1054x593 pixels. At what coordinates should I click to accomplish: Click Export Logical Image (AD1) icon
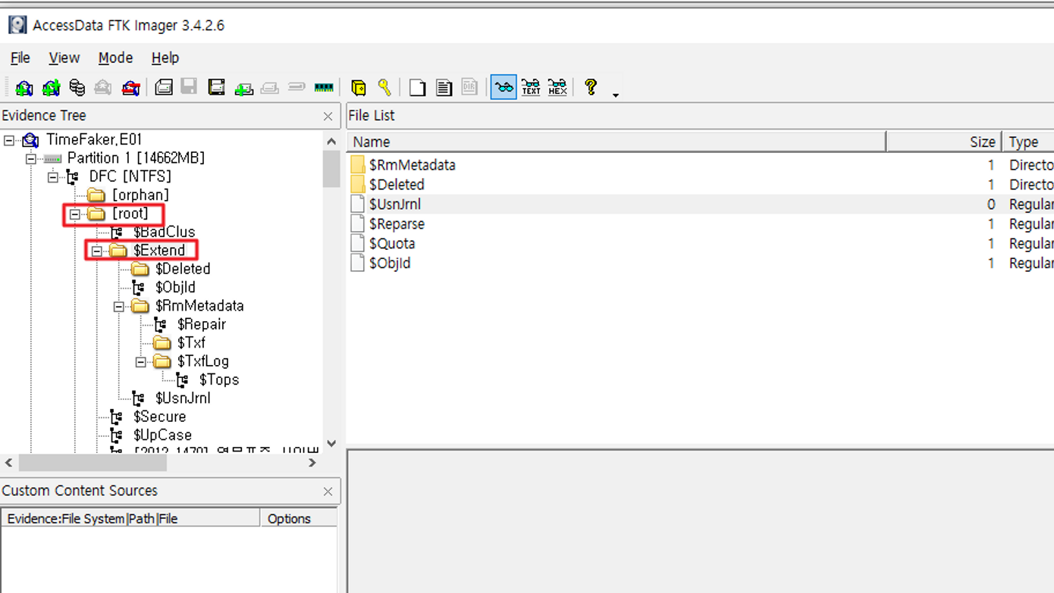point(216,87)
